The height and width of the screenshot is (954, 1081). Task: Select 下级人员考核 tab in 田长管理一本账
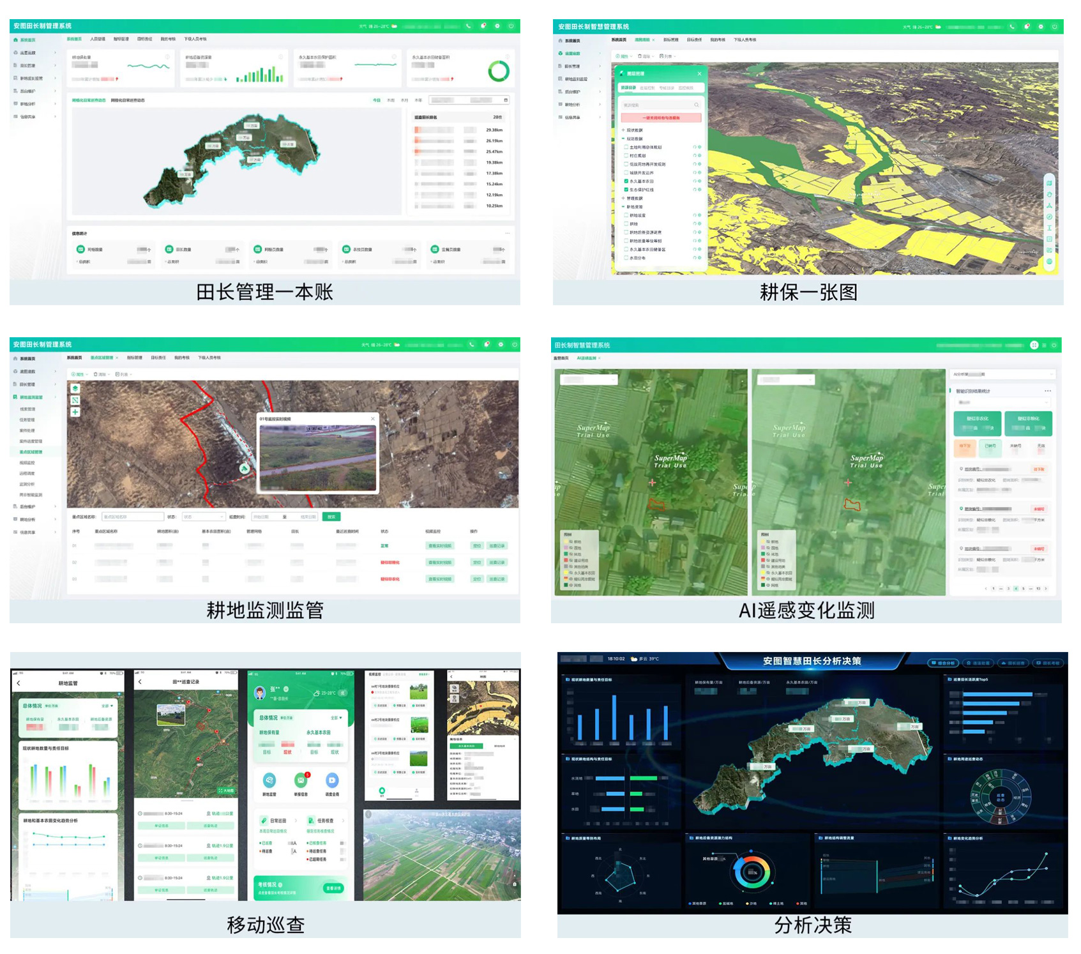(x=195, y=39)
